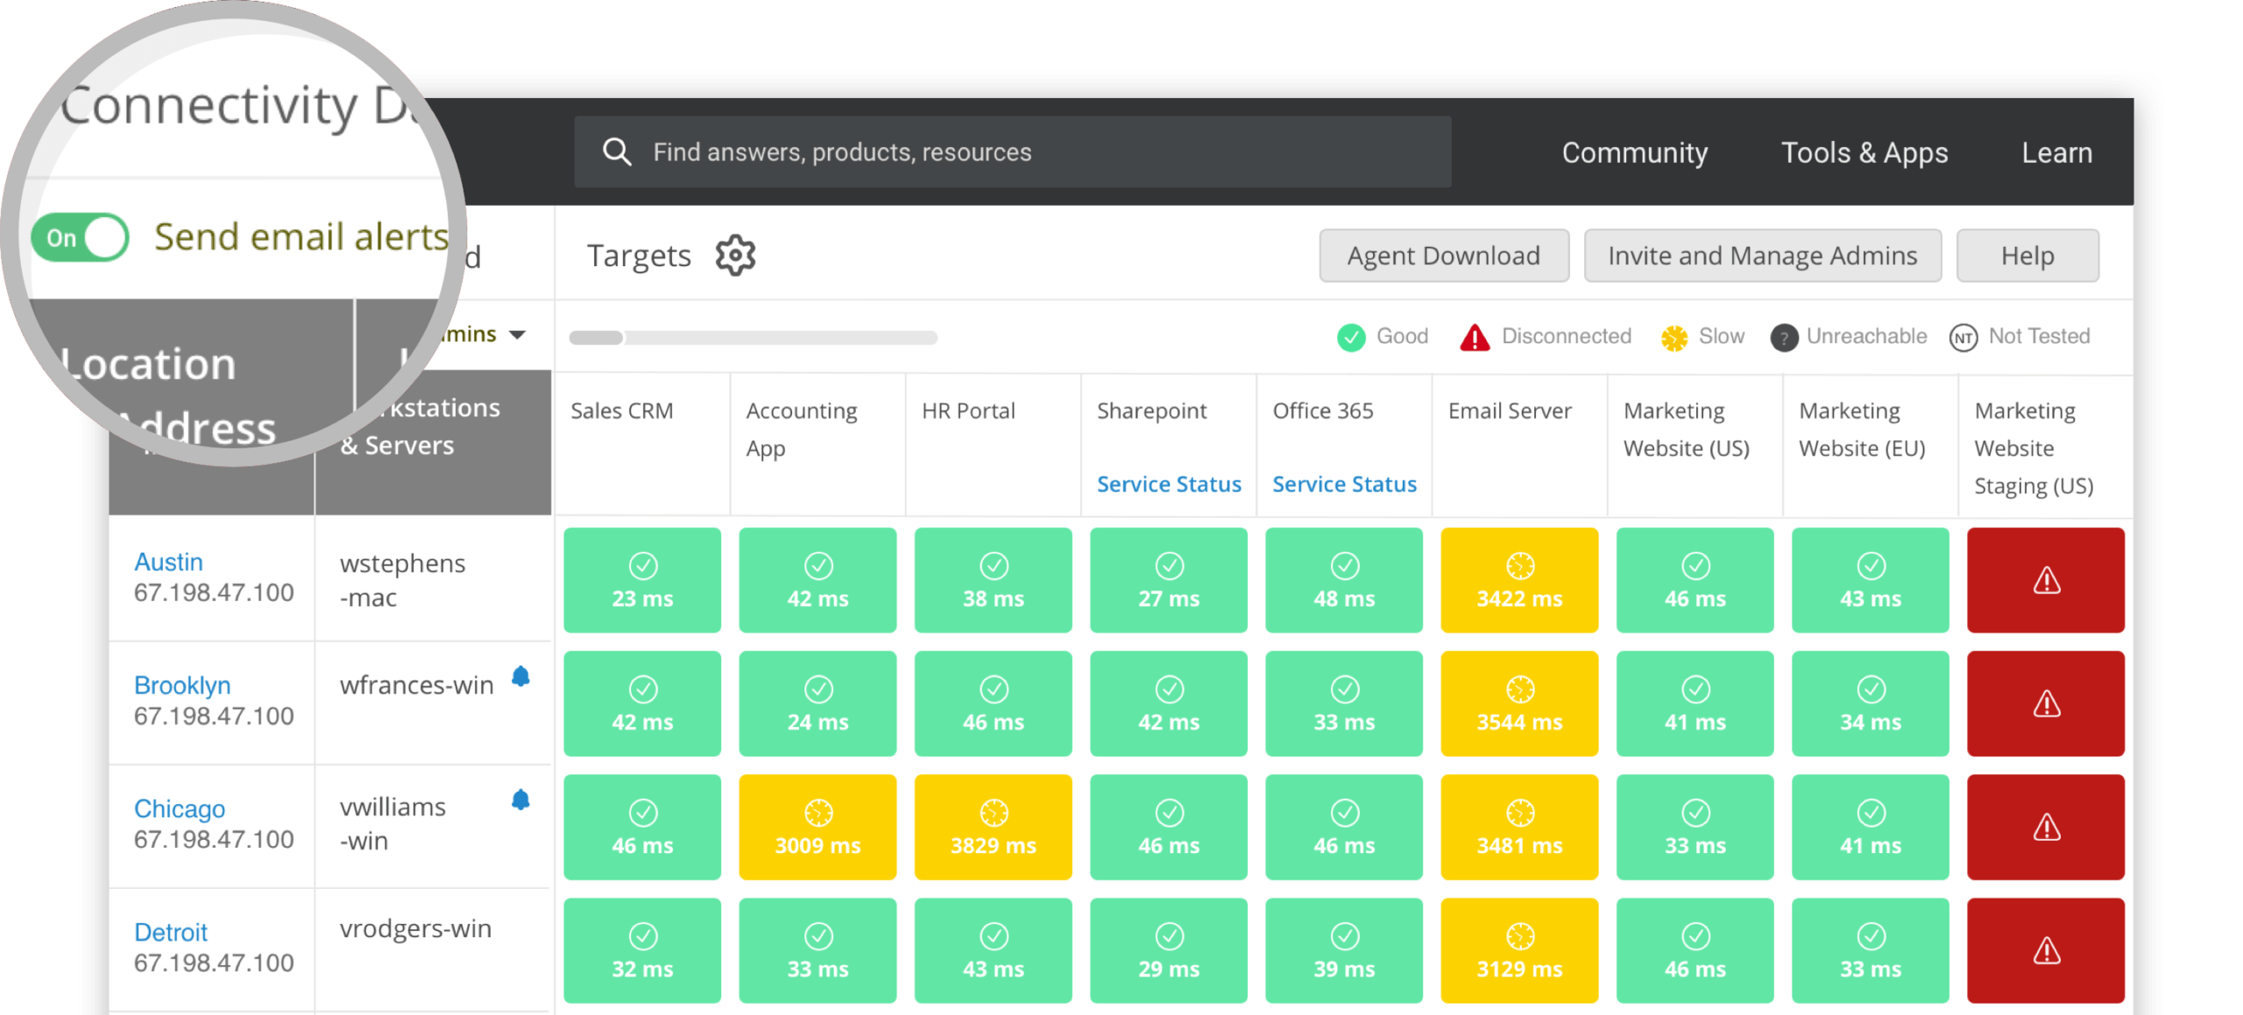Click Brooklyn Email Server 3544 ms tile

(x=1519, y=703)
